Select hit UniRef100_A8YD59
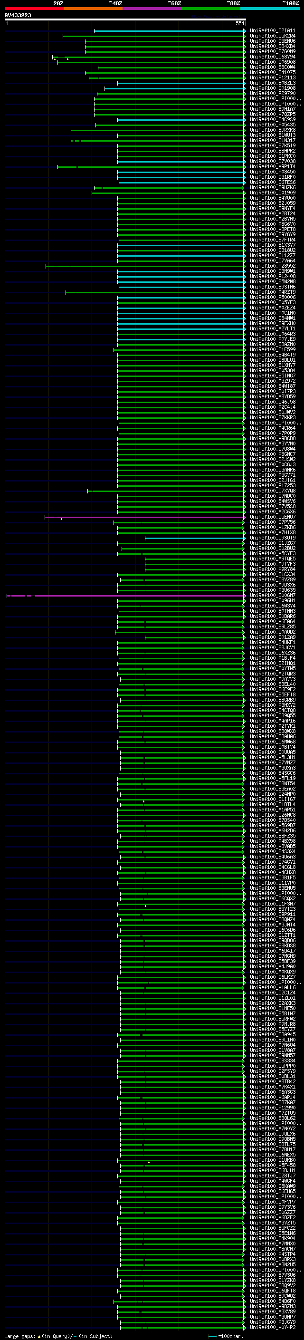 (x=272, y=397)
